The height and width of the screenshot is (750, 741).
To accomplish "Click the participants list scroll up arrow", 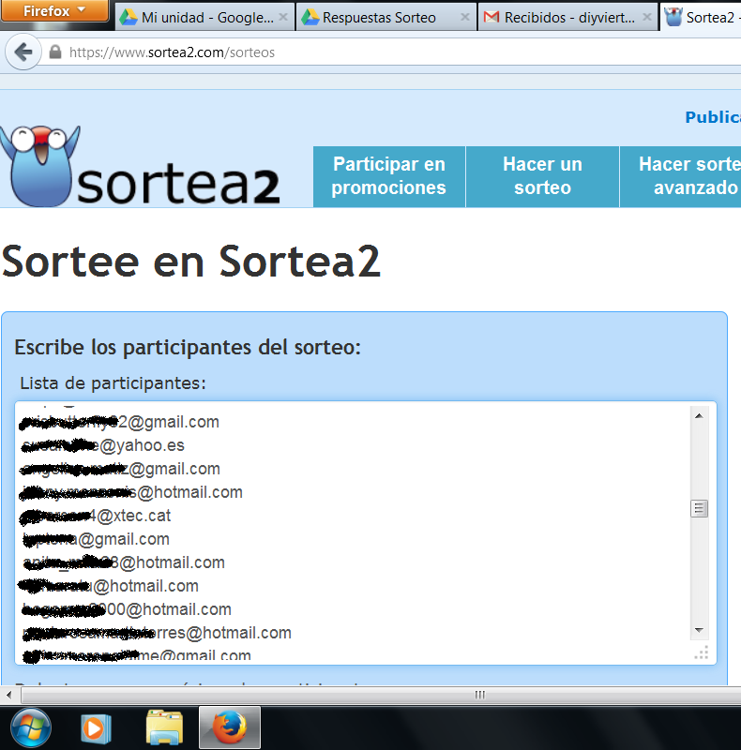I will [x=699, y=415].
